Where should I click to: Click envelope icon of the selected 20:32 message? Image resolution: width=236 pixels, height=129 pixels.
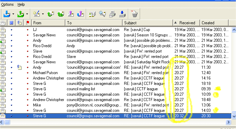pos(3,116)
